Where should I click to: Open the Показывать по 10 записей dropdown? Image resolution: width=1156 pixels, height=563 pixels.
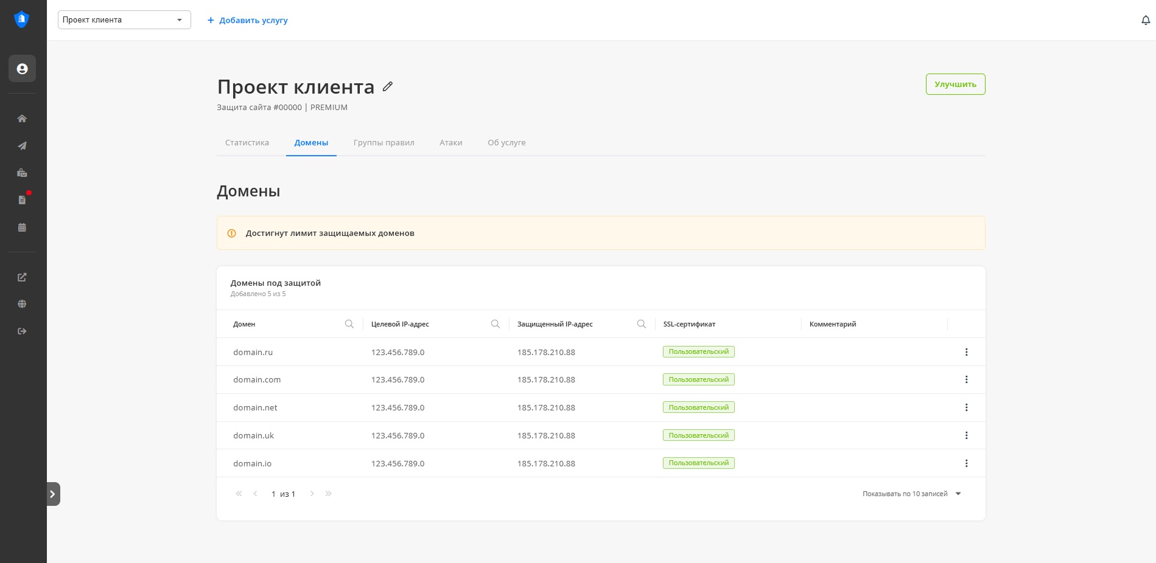coord(911,494)
